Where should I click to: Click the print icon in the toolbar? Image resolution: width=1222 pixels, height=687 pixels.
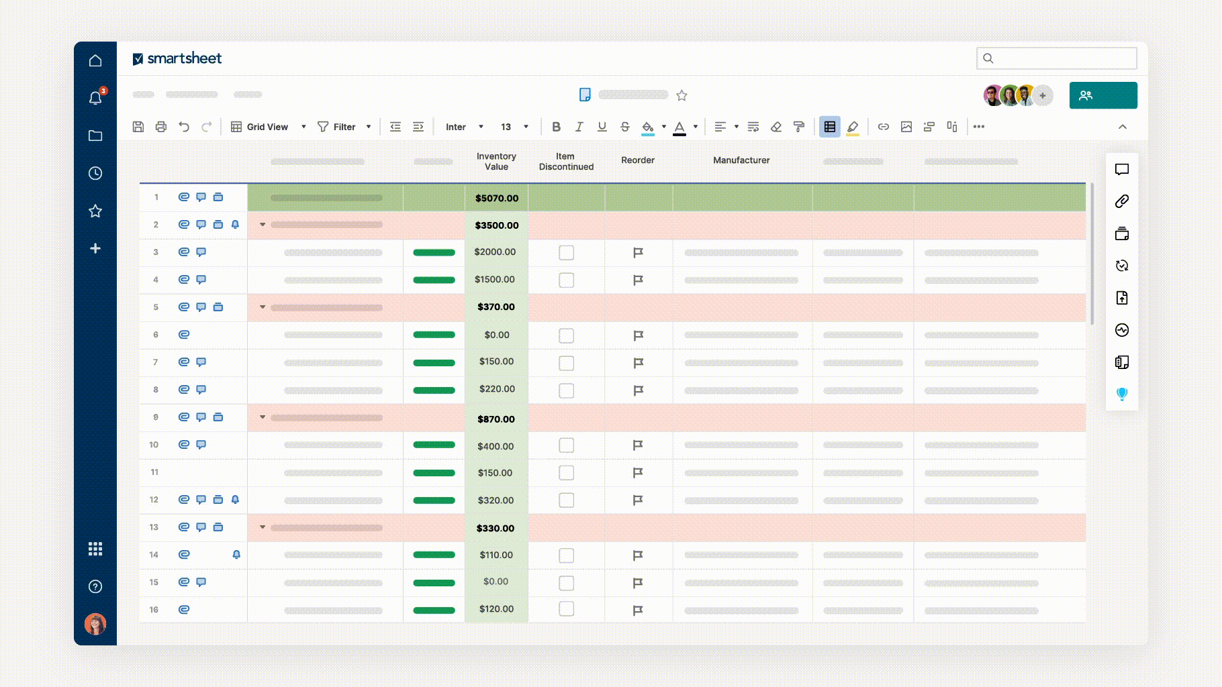click(160, 126)
